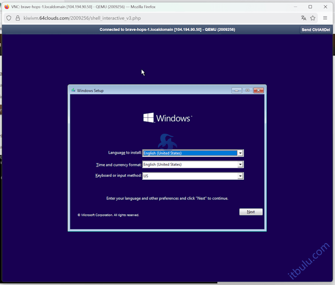Click the Windows Setup title bar icon
The image size is (335, 285).
click(73, 90)
